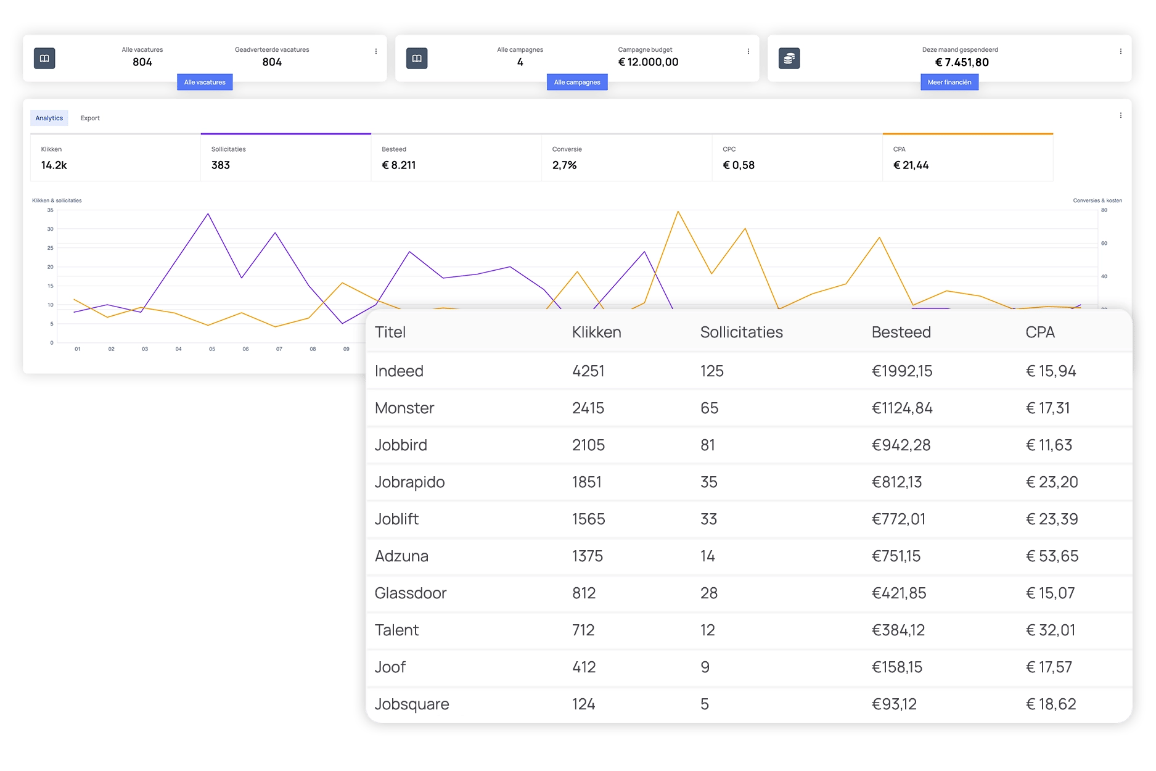Click Glassdoor's spend value €421,85
The width and height of the screenshot is (1156, 771).
coord(899,593)
